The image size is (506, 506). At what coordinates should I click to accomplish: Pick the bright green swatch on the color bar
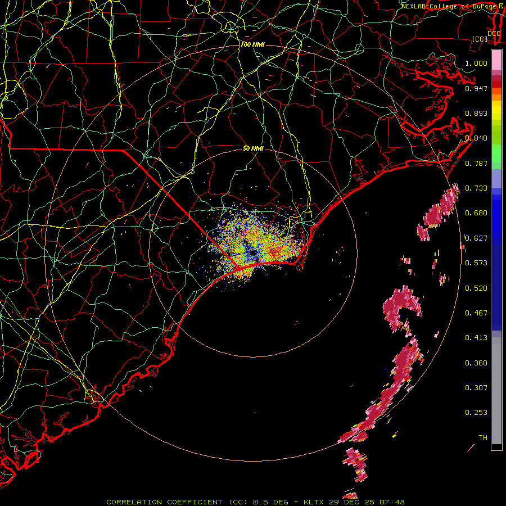pyautogui.click(x=496, y=153)
